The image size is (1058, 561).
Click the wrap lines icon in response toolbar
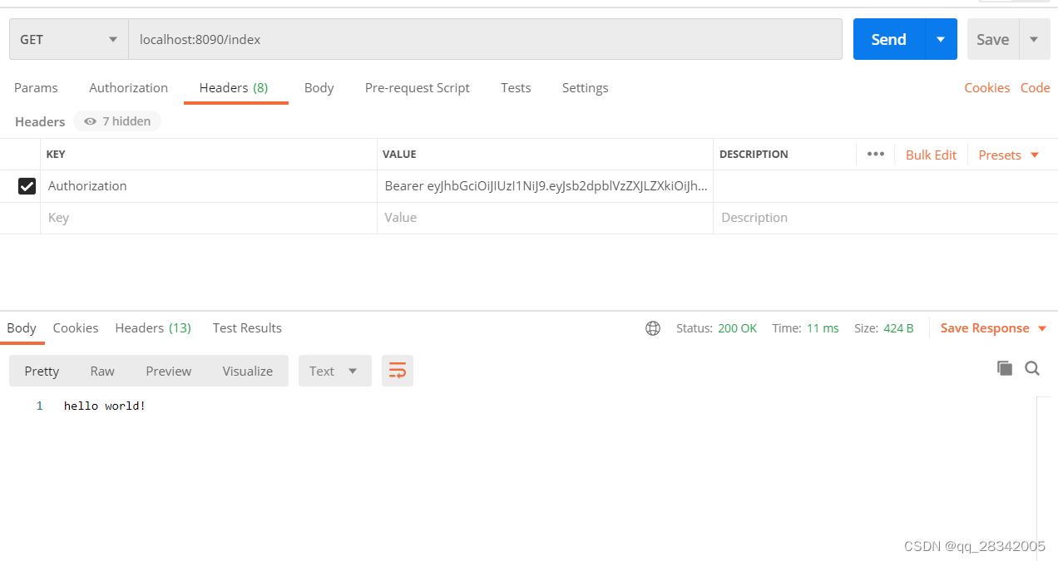(x=398, y=371)
